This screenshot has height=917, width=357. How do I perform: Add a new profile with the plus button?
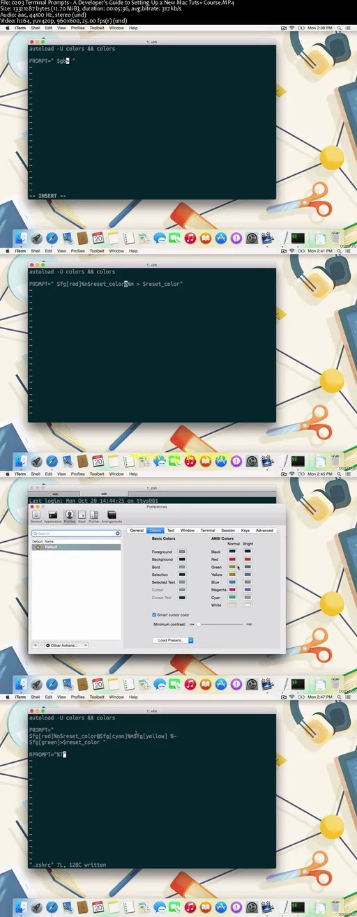click(35, 645)
